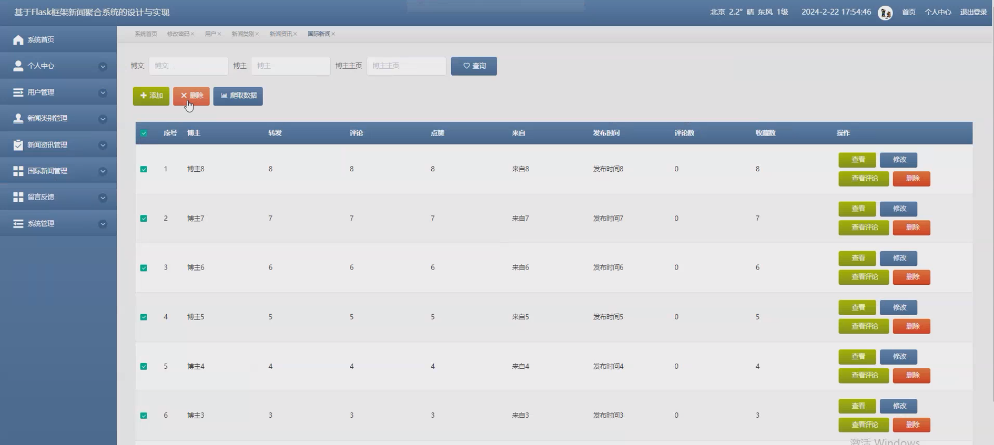Uncheck the row for 博主5
Image resolution: width=994 pixels, height=445 pixels.
coord(144,317)
